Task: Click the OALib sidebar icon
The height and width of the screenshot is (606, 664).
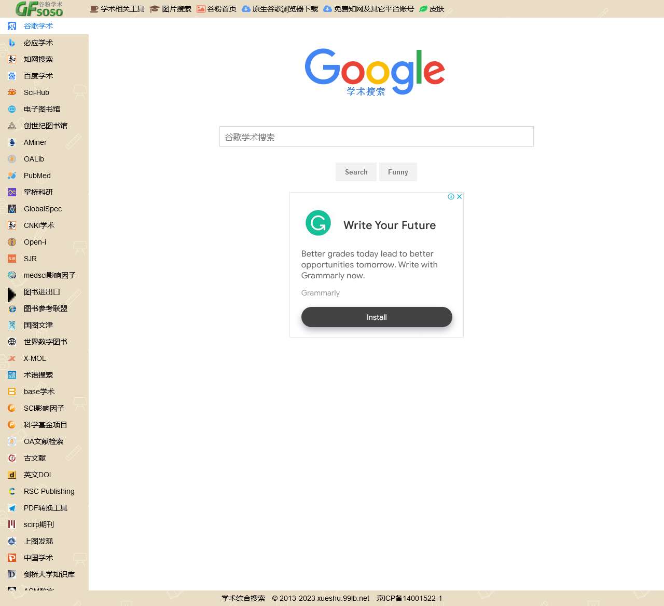Action: tap(12, 159)
